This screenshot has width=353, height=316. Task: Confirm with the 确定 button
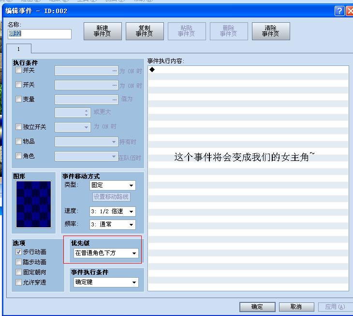(x=257, y=307)
